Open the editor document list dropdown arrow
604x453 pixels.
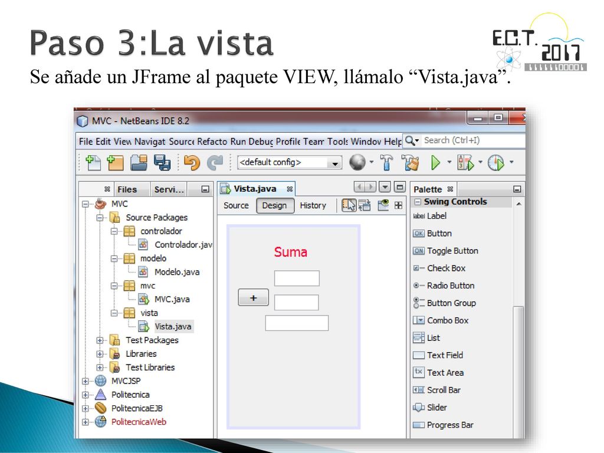[x=385, y=187]
